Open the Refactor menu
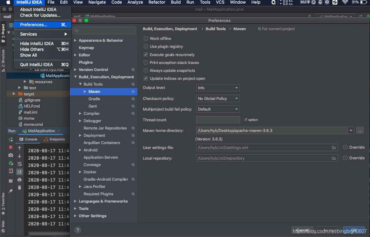 (157, 2)
